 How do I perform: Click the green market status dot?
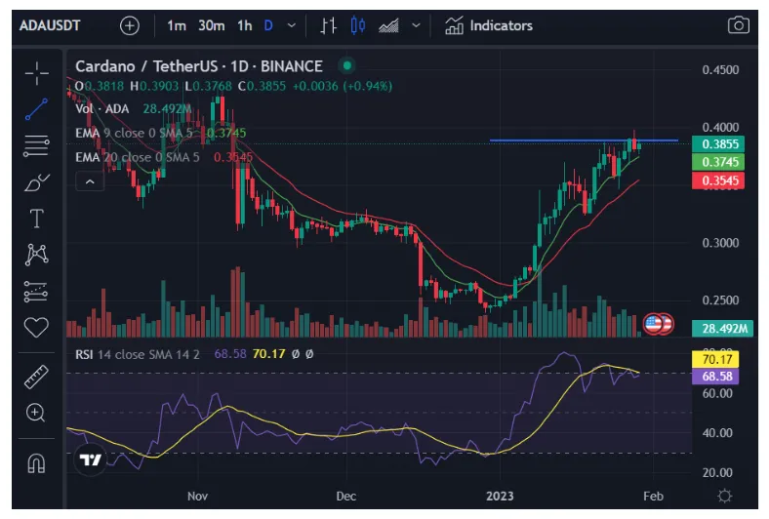tap(347, 65)
